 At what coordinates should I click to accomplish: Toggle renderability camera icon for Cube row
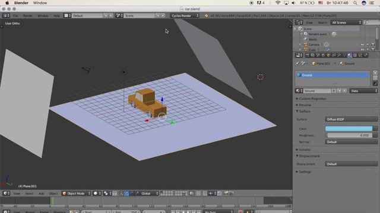click(x=373, y=50)
